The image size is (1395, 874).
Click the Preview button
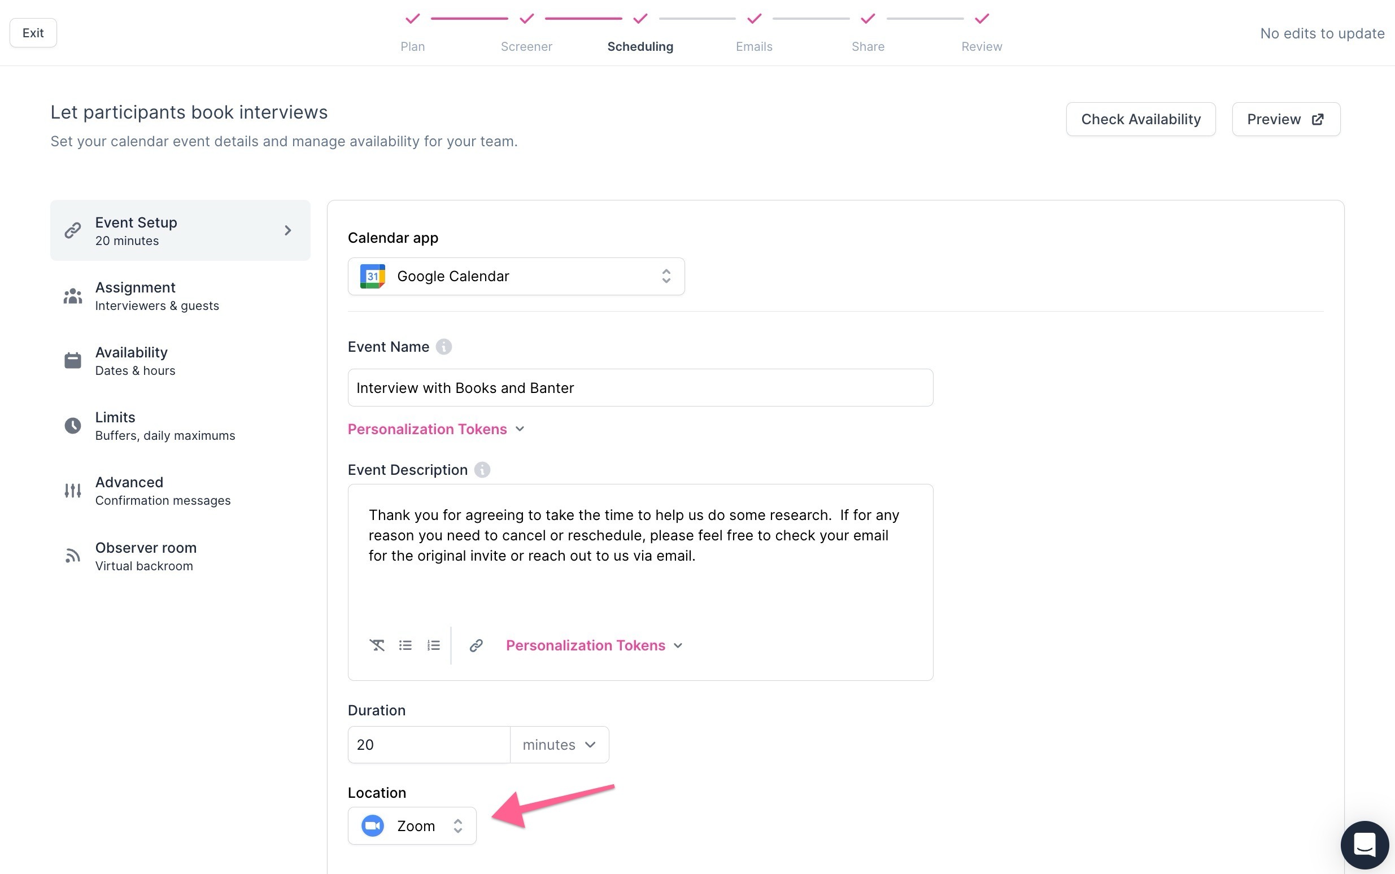pos(1285,119)
